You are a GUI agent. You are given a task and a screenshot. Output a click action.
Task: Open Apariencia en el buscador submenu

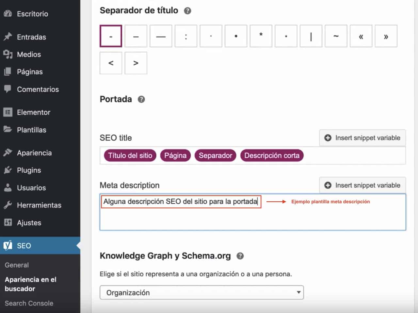point(30,284)
